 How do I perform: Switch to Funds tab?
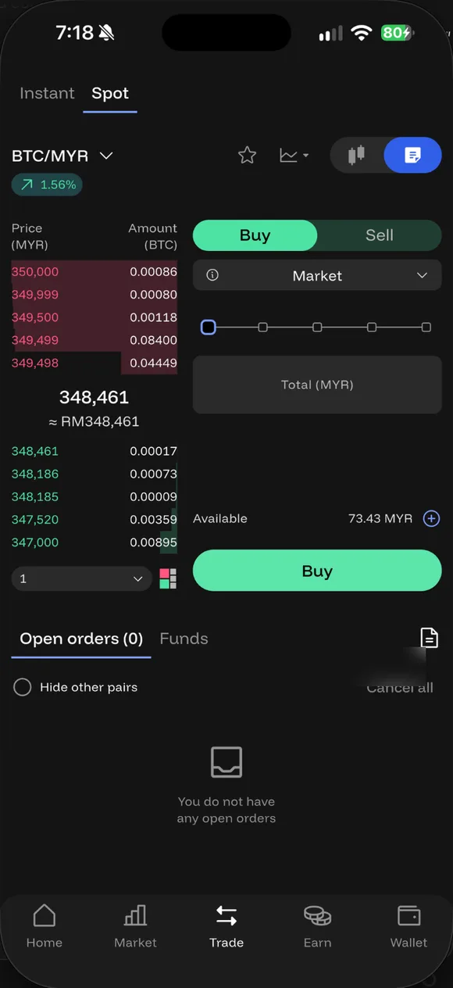click(x=184, y=639)
